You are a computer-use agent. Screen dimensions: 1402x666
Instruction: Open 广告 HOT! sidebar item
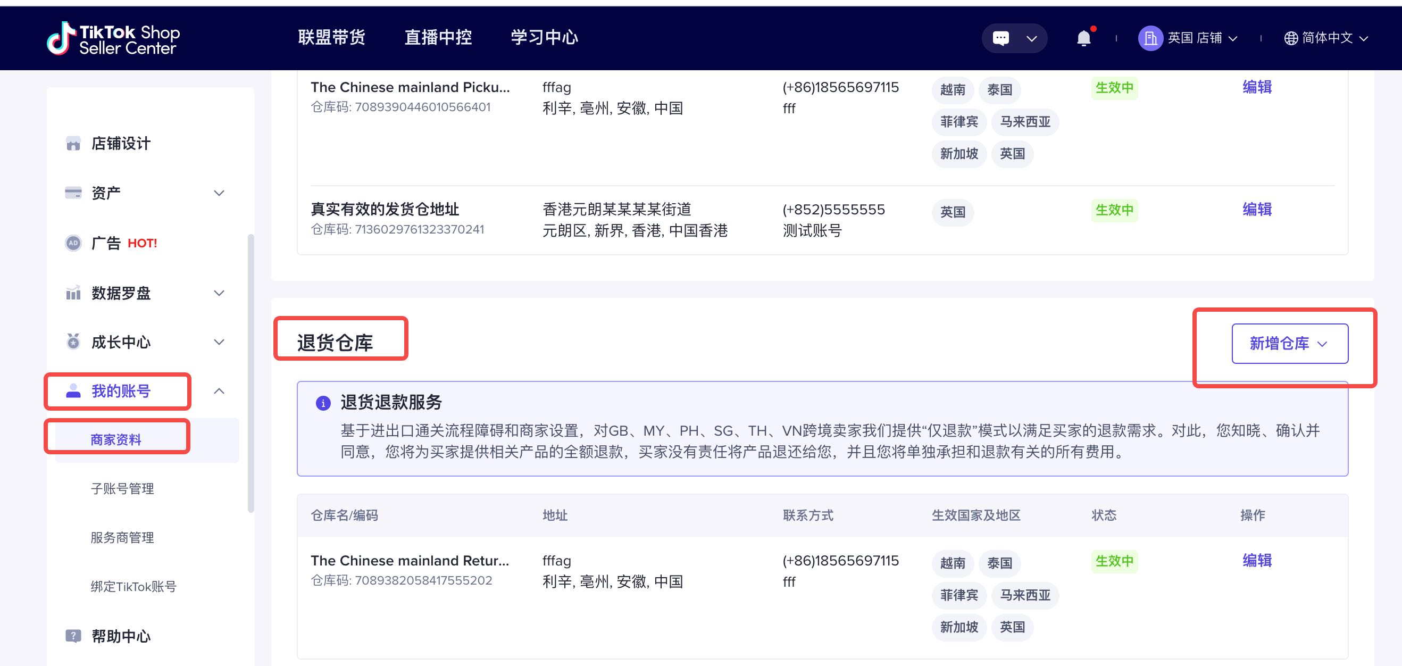point(124,243)
